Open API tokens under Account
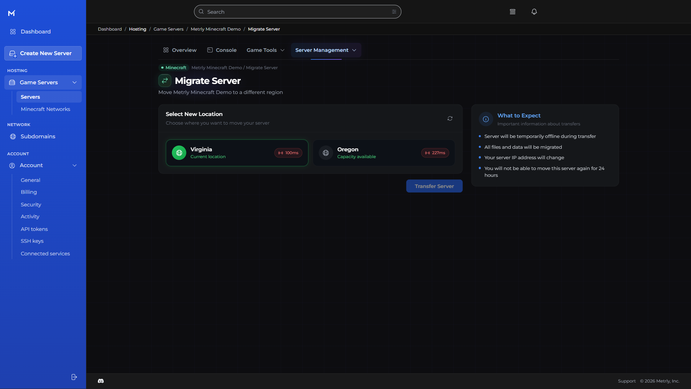The height and width of the screenshot is (389, 691). 34,229
